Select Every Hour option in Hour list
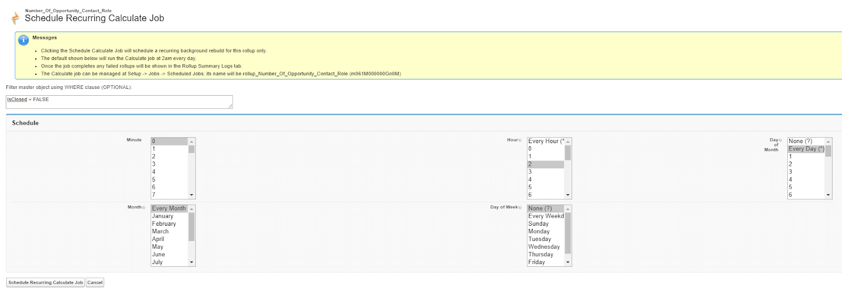Image resolution: width=842 pixels, height=302 pixels. tap(546, 141)
